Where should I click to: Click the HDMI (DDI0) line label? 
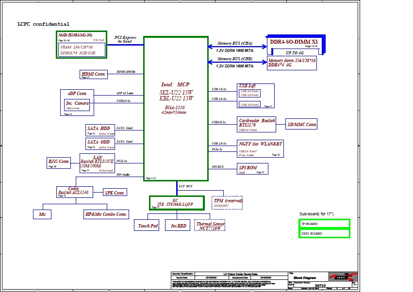(x=126, y=72)
